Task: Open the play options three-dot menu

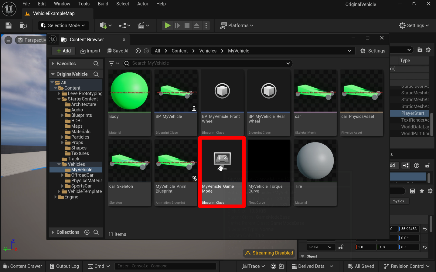Action: point(206,25)
